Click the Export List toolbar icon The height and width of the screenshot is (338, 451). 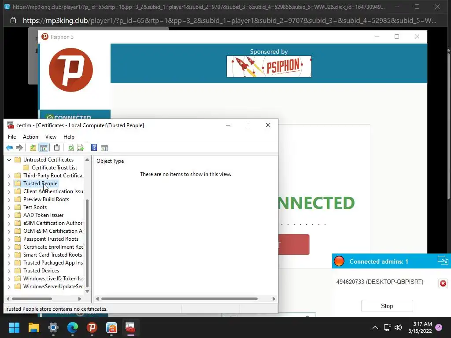pos(81,148)
